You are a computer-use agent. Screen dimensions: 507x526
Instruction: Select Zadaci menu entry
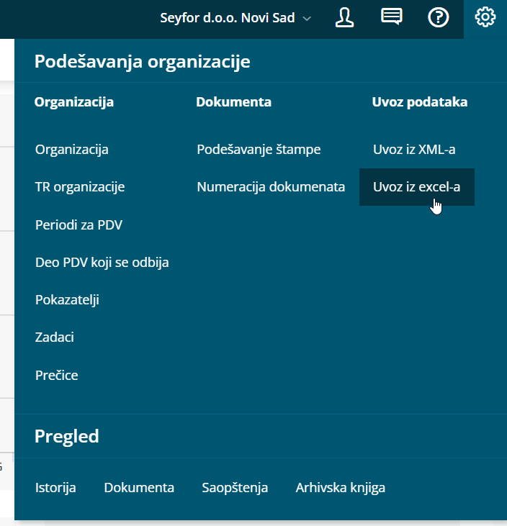click(x=55, y=337)
